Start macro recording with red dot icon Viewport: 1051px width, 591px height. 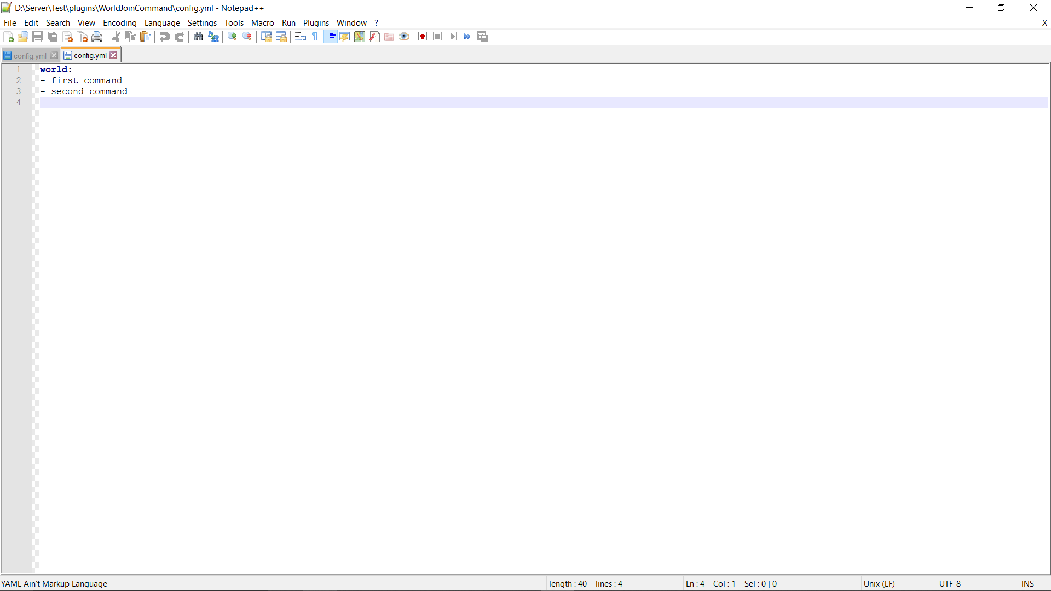(x=423, y=37)
